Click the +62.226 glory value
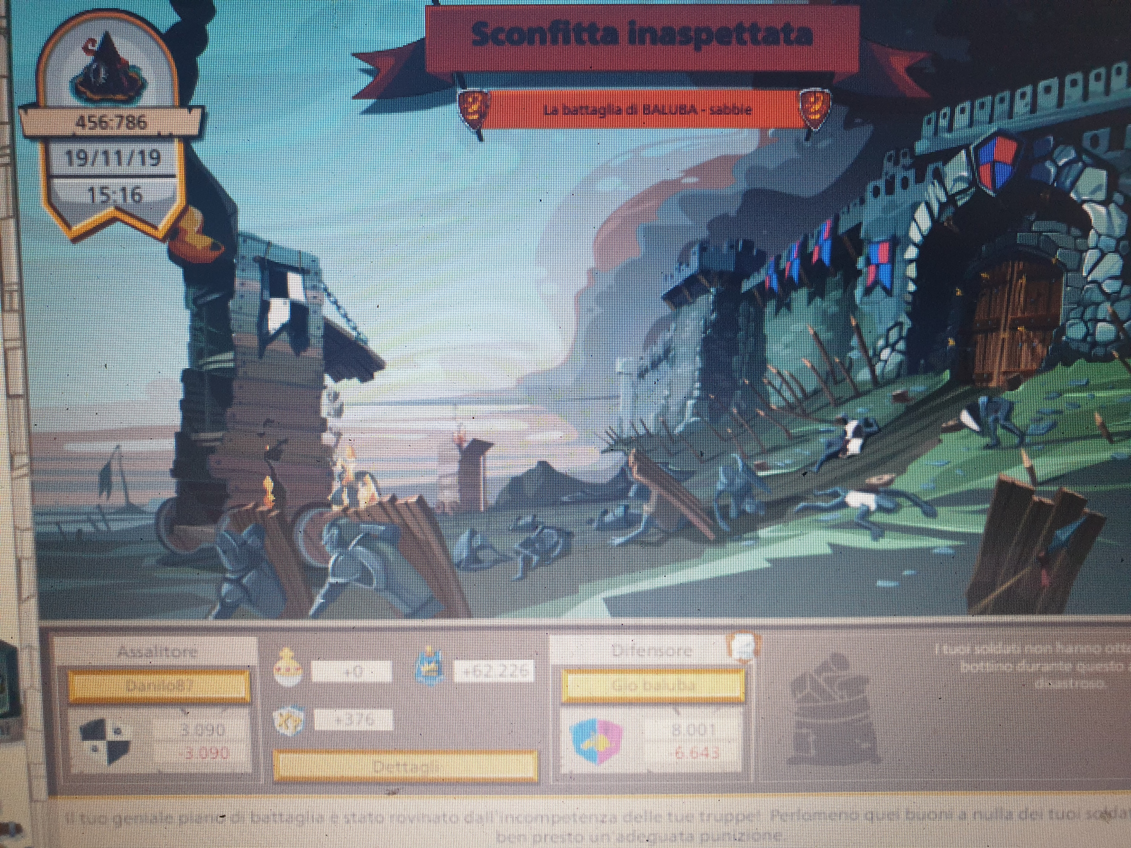This screenshot has width=1131, height=848. tap(495, 671)
